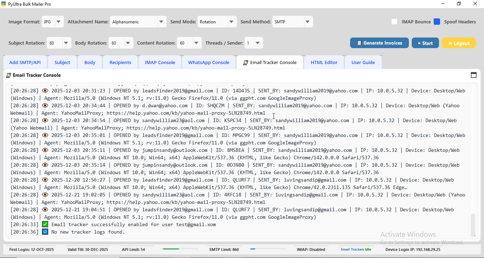Click the play icon inside Start button

tap(420, 43)
